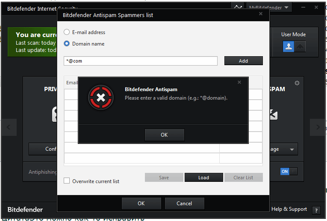Toggle the ON switch in main window

(x=289, y=171)
